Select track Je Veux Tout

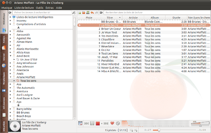point(143,32)
